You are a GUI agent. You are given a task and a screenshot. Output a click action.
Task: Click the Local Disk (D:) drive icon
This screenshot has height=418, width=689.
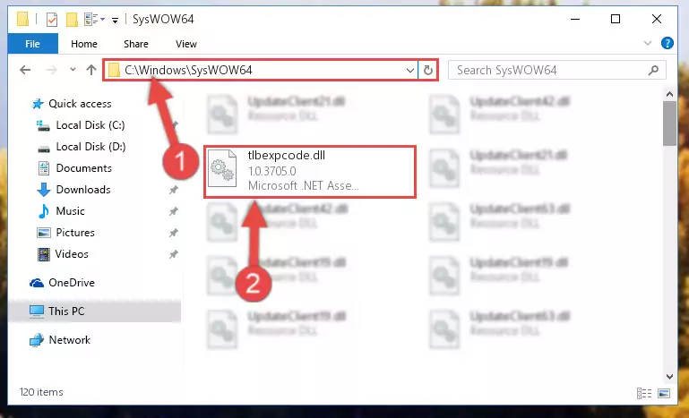tap(44, 149)
